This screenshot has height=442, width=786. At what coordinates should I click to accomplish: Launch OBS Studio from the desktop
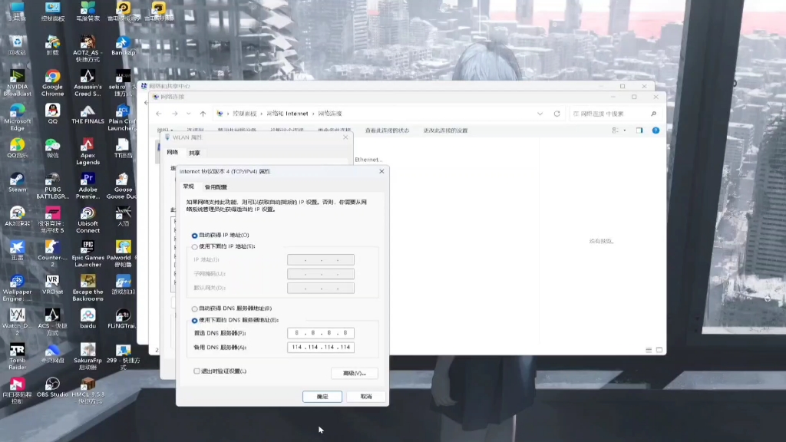pyautogui.click(x=52, y=388)
